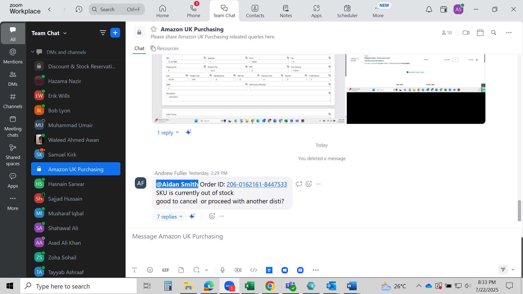Open the history clock icon
This screenshot has width=523, height=294.
pyautogui.click(x=79, y=10)
